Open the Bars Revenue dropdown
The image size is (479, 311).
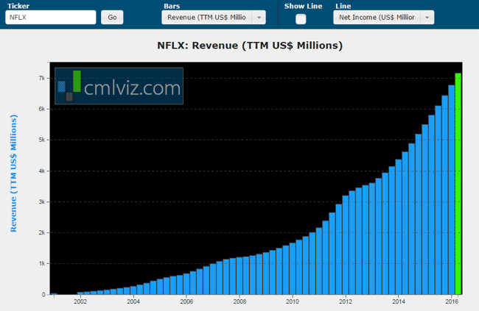(214, 18)
